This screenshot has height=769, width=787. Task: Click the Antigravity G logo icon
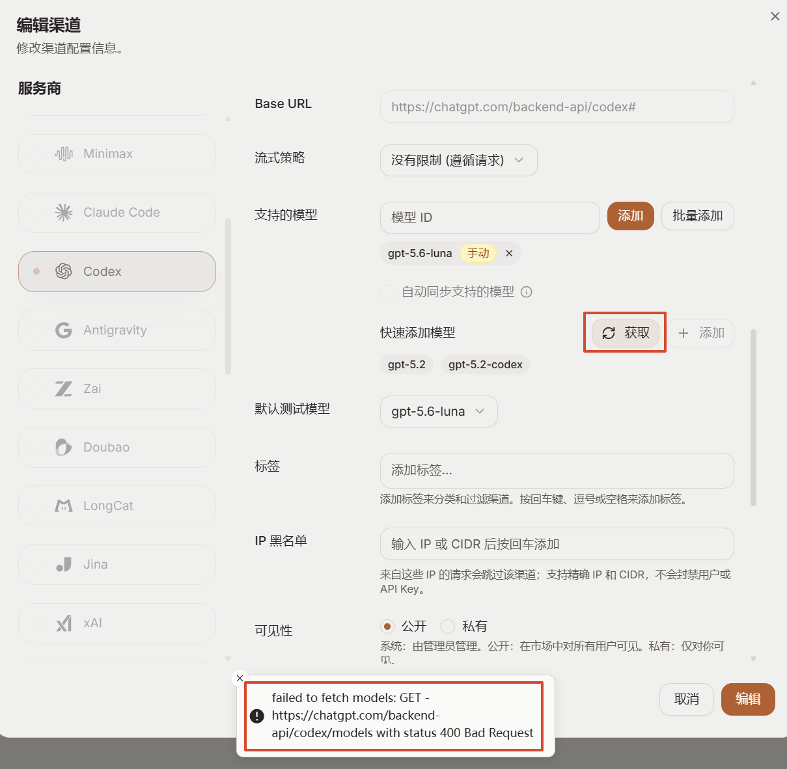[64, 330]
